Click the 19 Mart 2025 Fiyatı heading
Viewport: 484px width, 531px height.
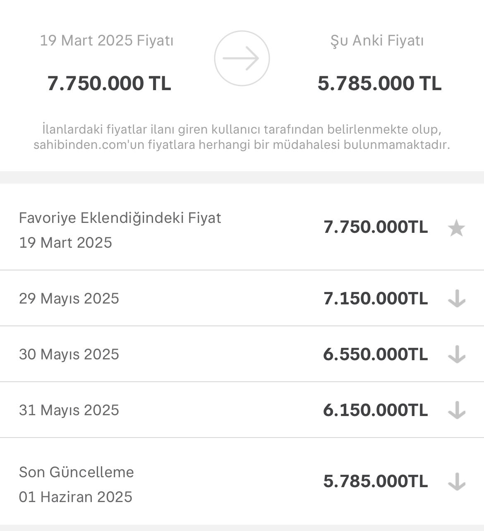107,41
